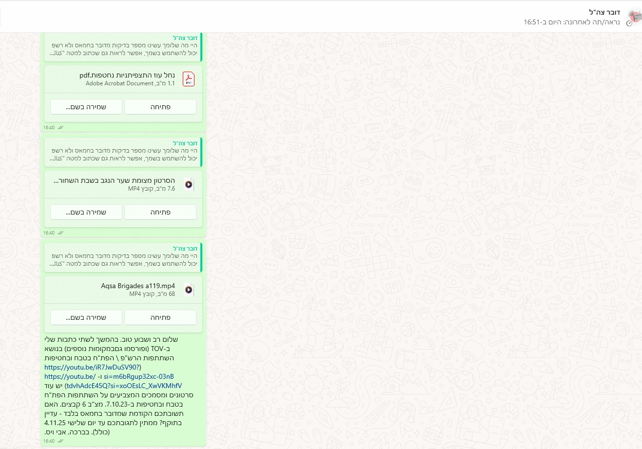642x449 pixels.
Task: Open the שער הנגב video with פתיחה
Action: tap(160, 212)
